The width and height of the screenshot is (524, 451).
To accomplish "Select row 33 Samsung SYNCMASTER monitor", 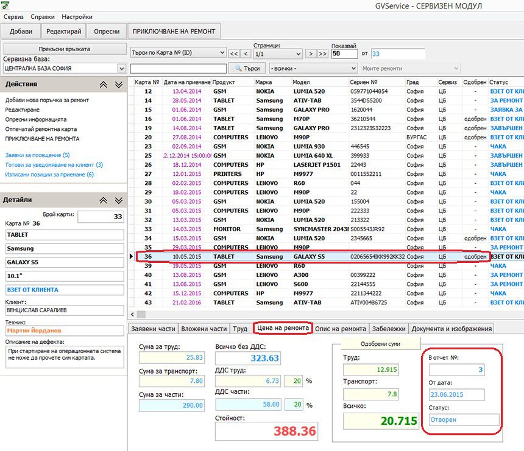I will click(x=329, y=229).
